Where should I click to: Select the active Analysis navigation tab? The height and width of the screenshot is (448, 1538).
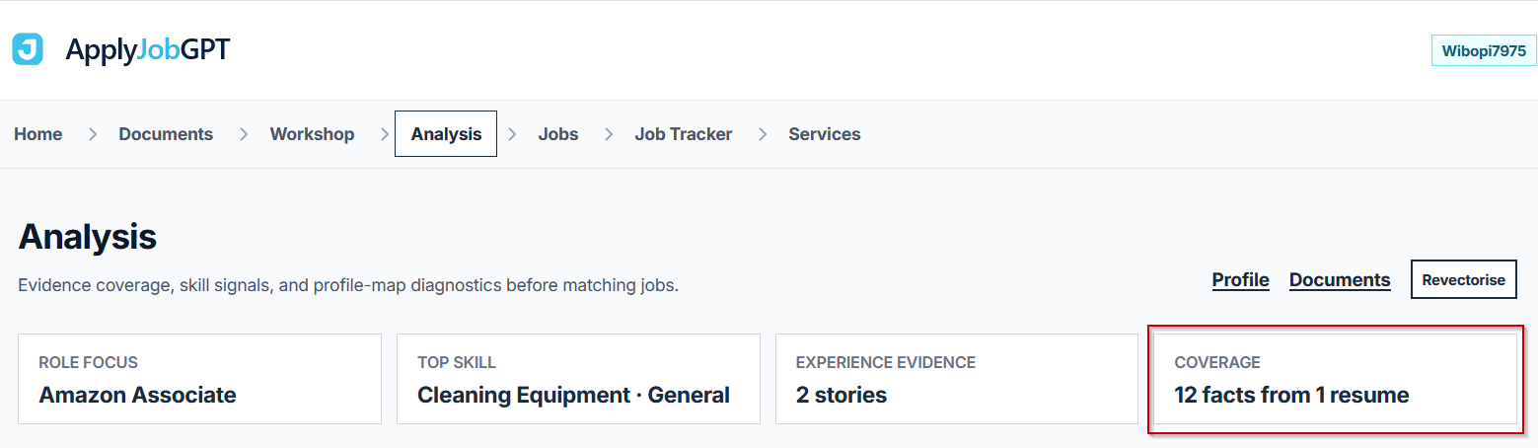446,134
